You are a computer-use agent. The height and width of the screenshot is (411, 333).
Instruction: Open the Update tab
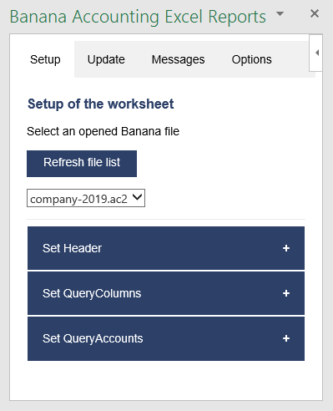pyautogui.click(x=106, y=59)
